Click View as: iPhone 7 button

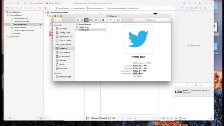click(x=103, y=118)
